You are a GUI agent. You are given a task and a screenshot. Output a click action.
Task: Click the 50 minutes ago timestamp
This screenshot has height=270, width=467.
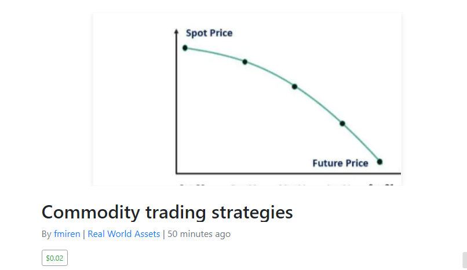pos(199,234)
